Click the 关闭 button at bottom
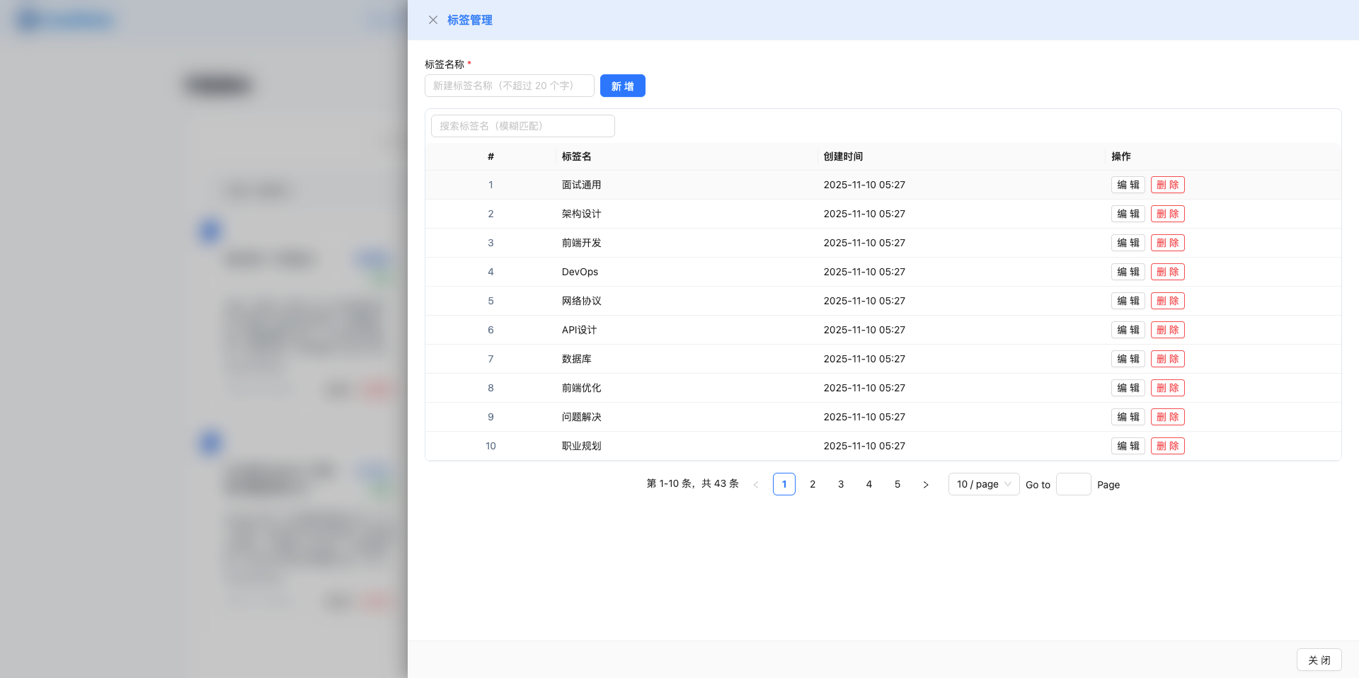The width and height of the screenshot is (1359, 678). 1319,660
